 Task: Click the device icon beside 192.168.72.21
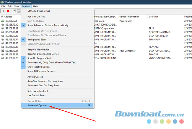(x=3, y=51)
